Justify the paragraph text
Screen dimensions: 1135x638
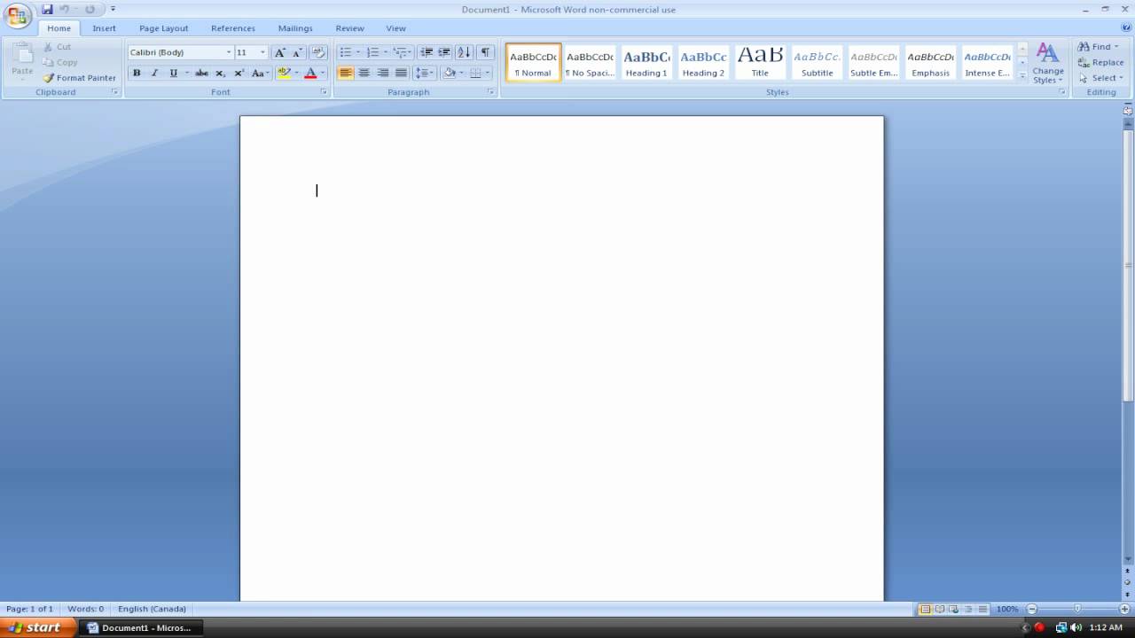coord(401,73)
